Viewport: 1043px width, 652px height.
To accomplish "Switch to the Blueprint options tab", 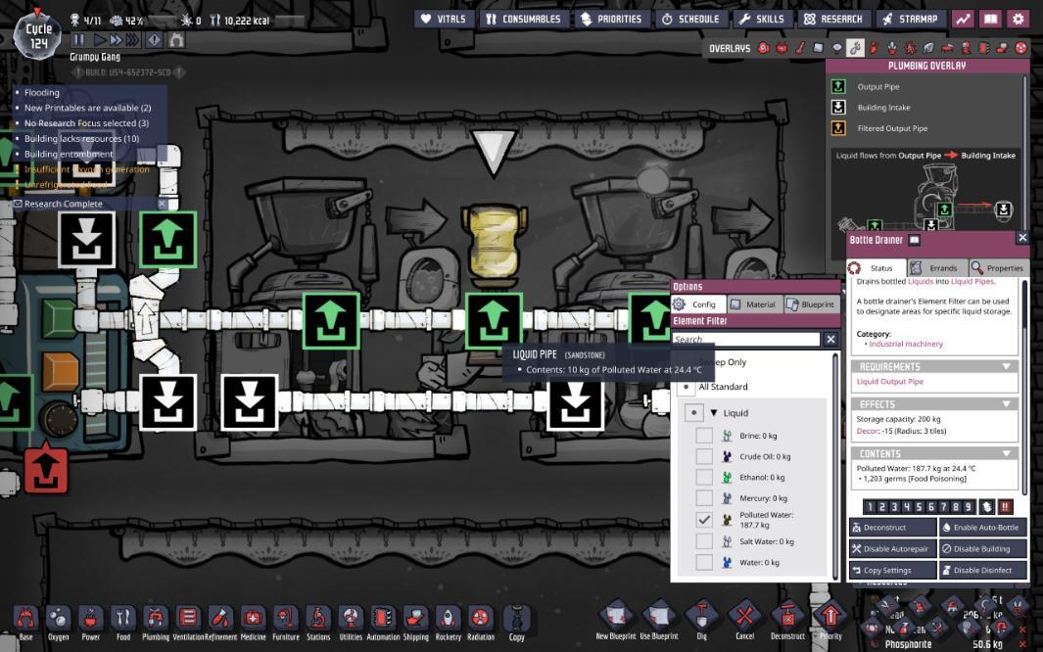I will pos(812,303).
